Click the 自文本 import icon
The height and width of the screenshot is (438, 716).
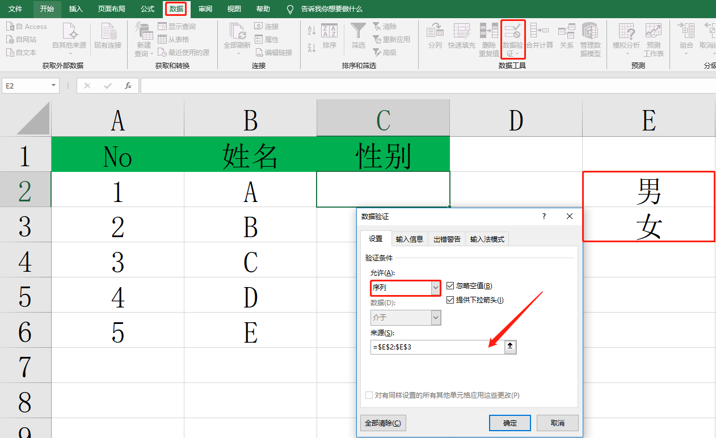point(10,52)
